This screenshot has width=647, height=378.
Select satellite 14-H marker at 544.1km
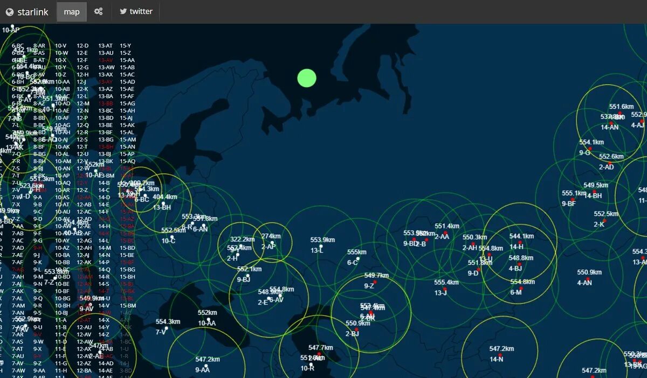click(x=521, y=242)
